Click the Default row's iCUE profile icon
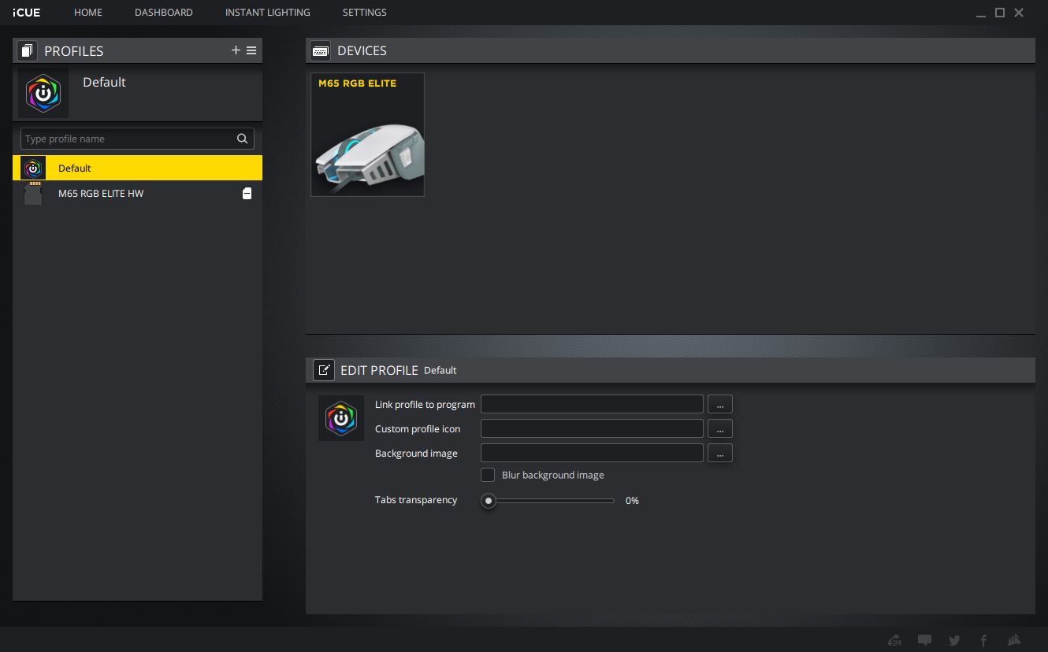This screenshot has width=1048, height=652. click(33, 168)
